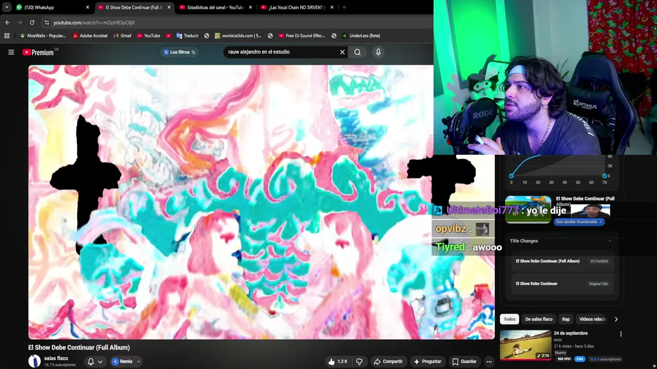657x369 pixels.
Task: Click the blue landscape thumbnail in extension panel
Action: (x=528, y=210)
